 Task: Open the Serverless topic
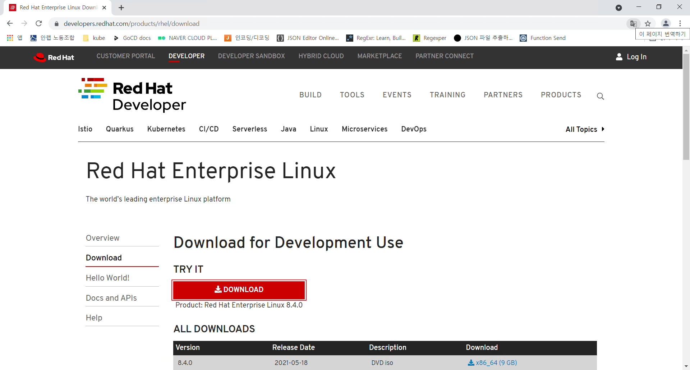[250, 129]
